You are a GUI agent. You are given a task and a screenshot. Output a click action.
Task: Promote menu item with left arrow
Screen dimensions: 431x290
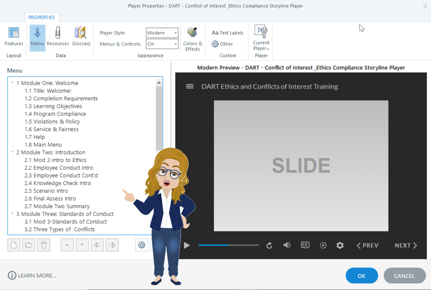coord(97,245)
